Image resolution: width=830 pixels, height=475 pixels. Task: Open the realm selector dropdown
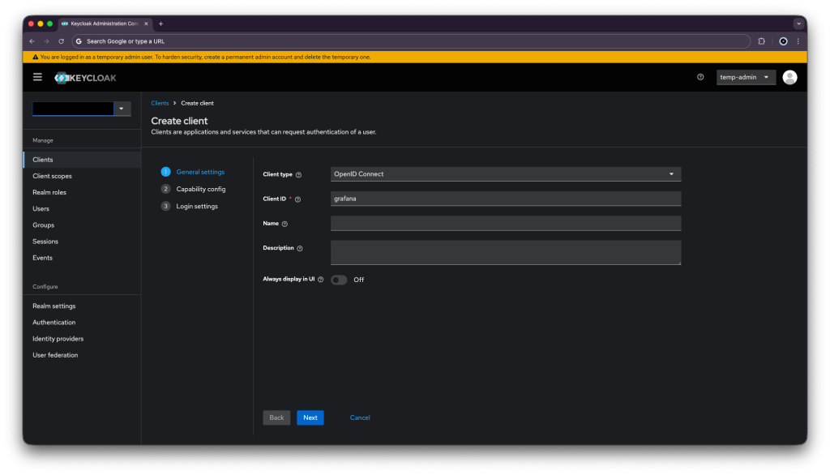click(x=122, y=109)
